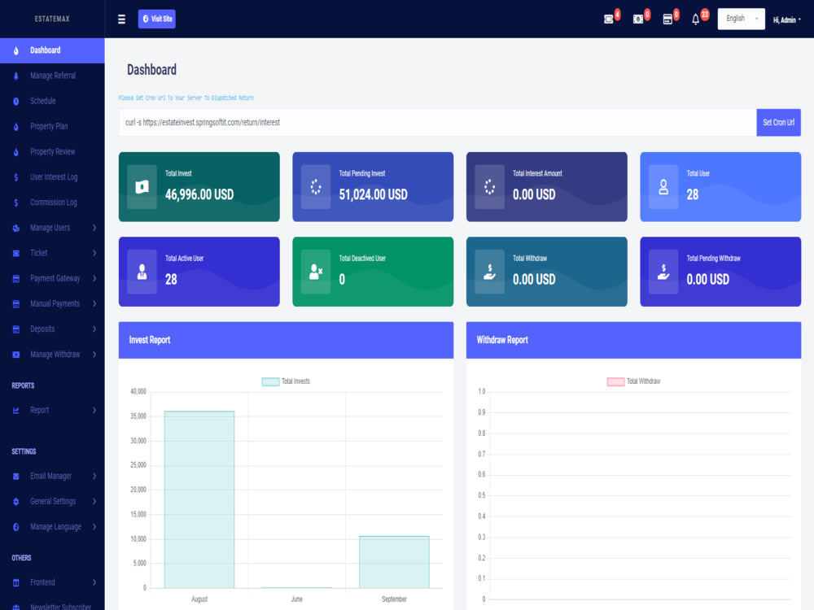Toggle the hamburger sidebar menu icon
This screenshot has width=814, height=610.
[121, 20]
